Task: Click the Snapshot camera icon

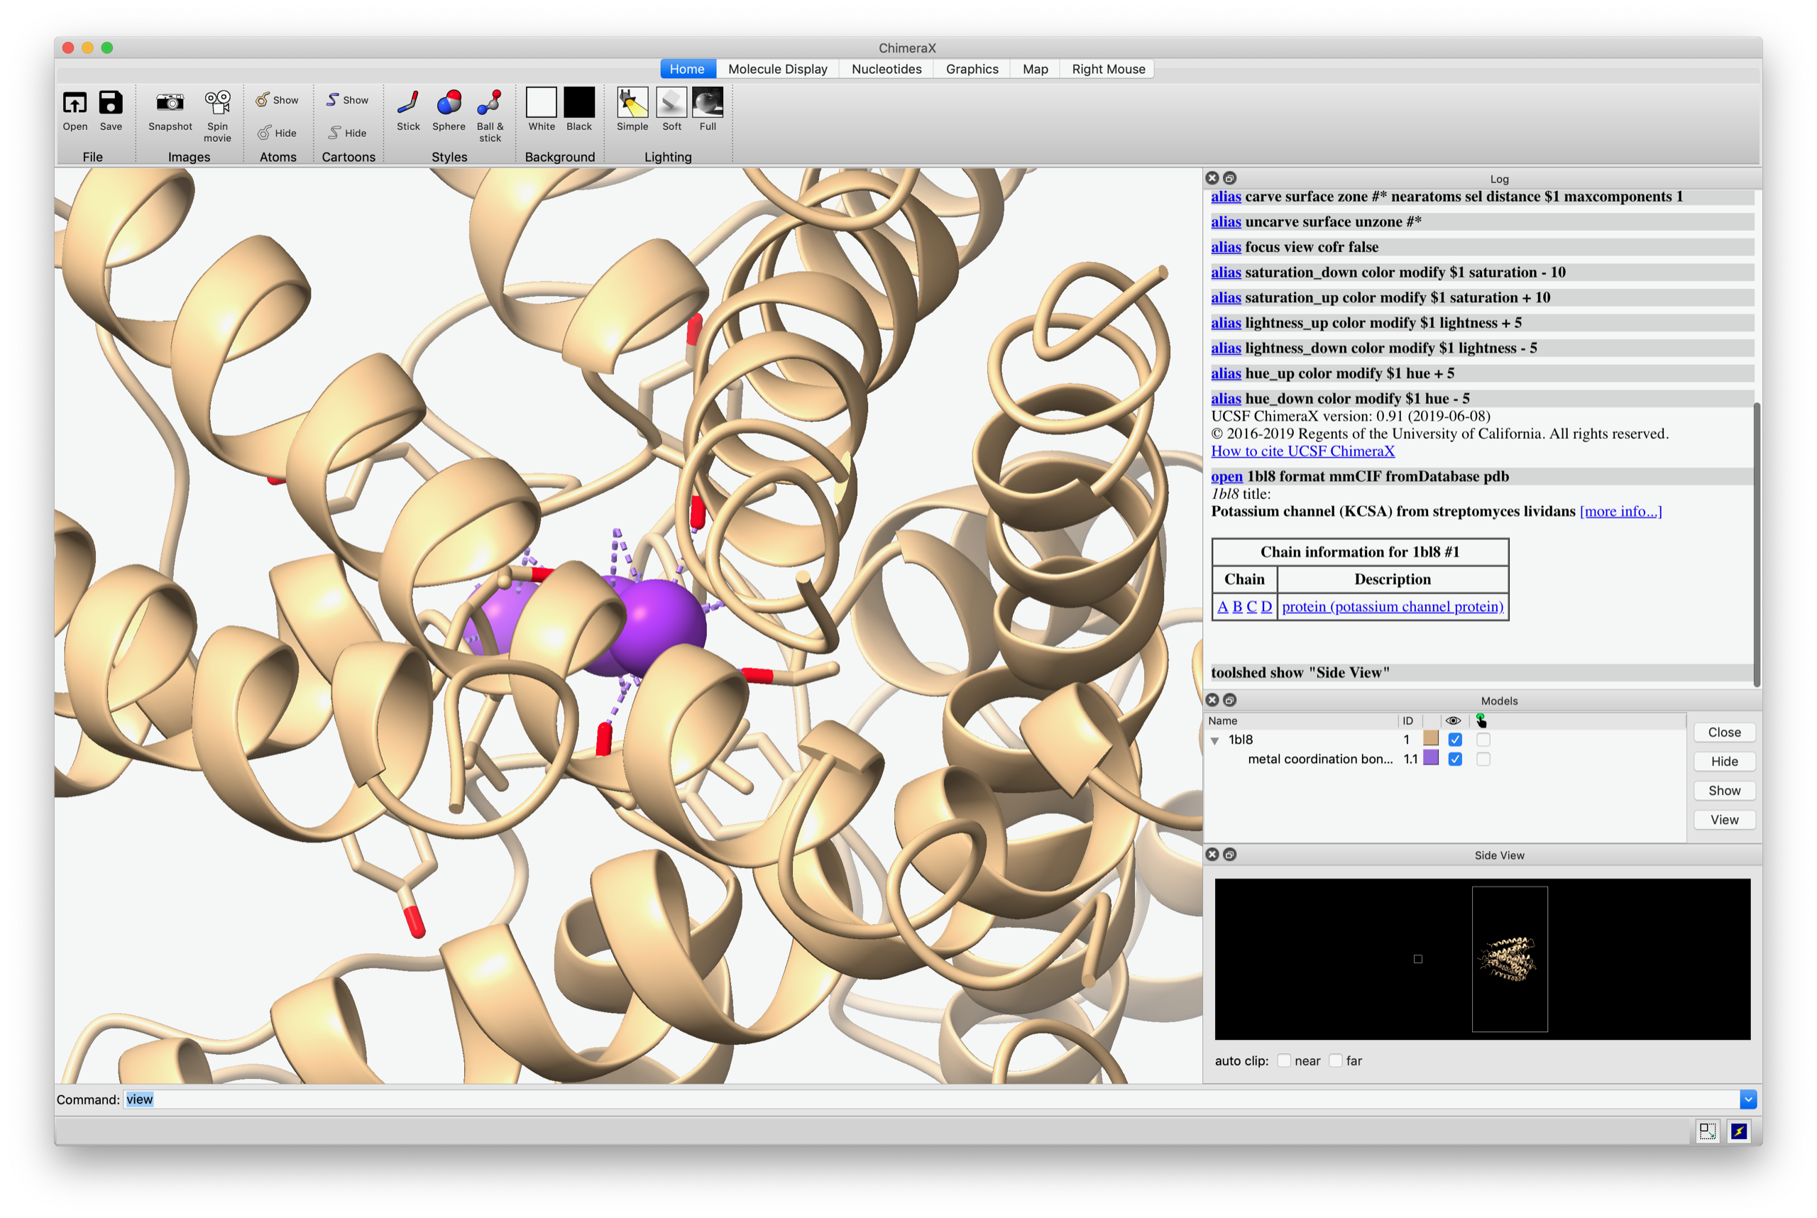Action: [x=170, y=104]
